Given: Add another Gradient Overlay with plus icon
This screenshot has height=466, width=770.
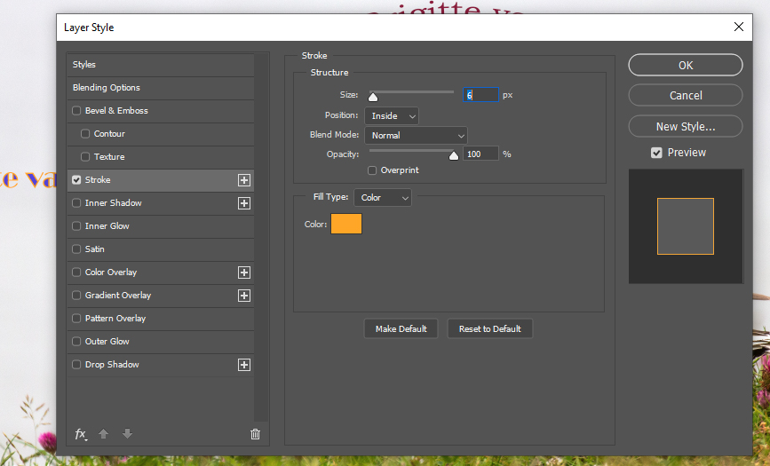Looking at the screenshot, I should pos(244,296).
